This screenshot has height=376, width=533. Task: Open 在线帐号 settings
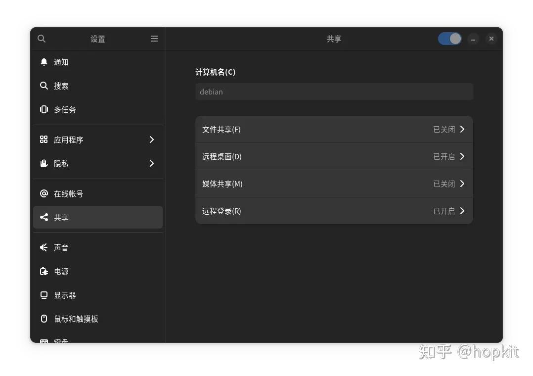(98, 193)
